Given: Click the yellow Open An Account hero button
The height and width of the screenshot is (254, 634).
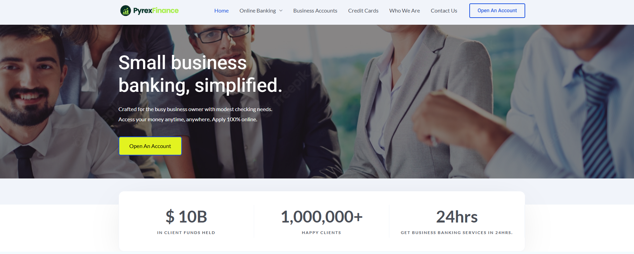Looking at the screenshot, I should point(150,146).
